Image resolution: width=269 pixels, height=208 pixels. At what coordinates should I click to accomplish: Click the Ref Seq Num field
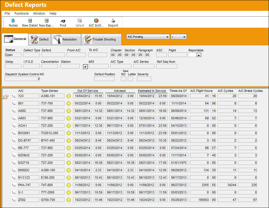tap(166, 66)
